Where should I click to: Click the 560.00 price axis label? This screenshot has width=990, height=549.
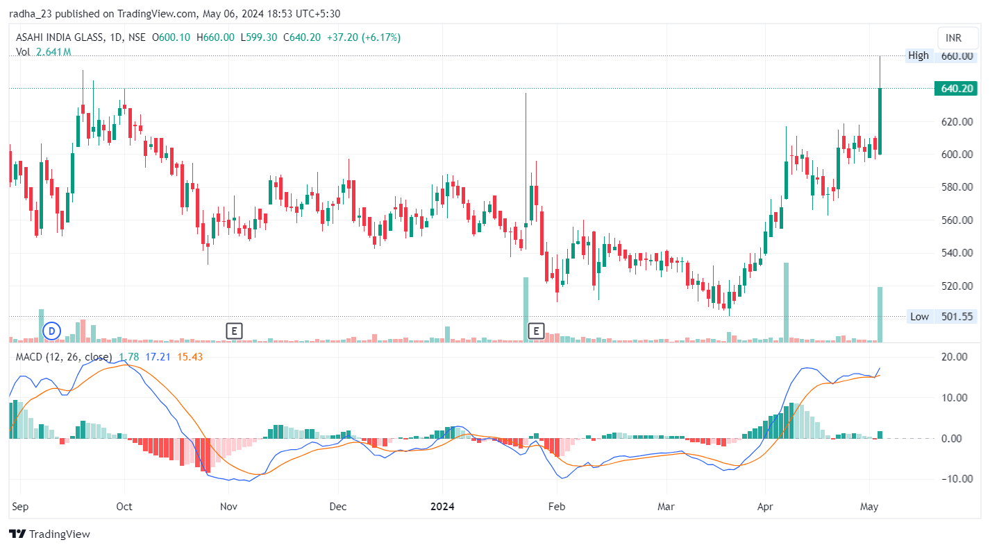[957, 220]
